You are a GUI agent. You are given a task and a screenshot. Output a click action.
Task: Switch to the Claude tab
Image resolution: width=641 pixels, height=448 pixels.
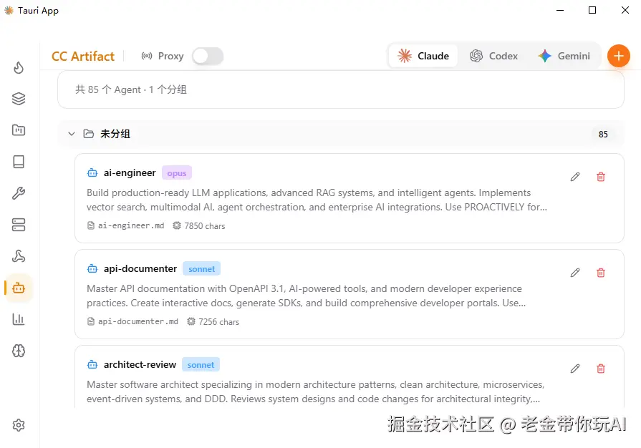pyautogui.click(x=423, y=56)
